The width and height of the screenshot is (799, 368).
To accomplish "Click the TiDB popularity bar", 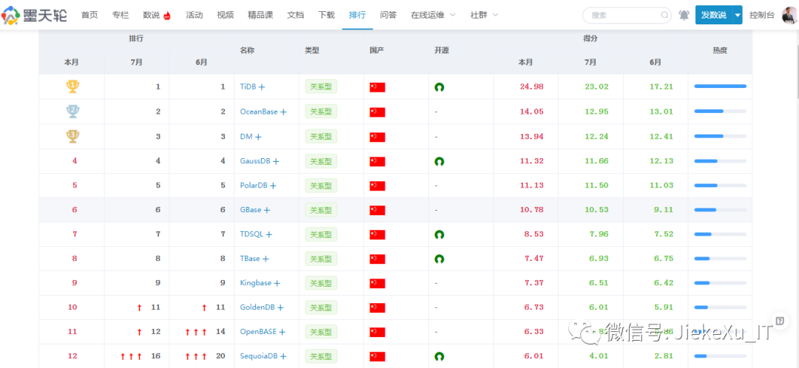I will click(x=720, y=86).
